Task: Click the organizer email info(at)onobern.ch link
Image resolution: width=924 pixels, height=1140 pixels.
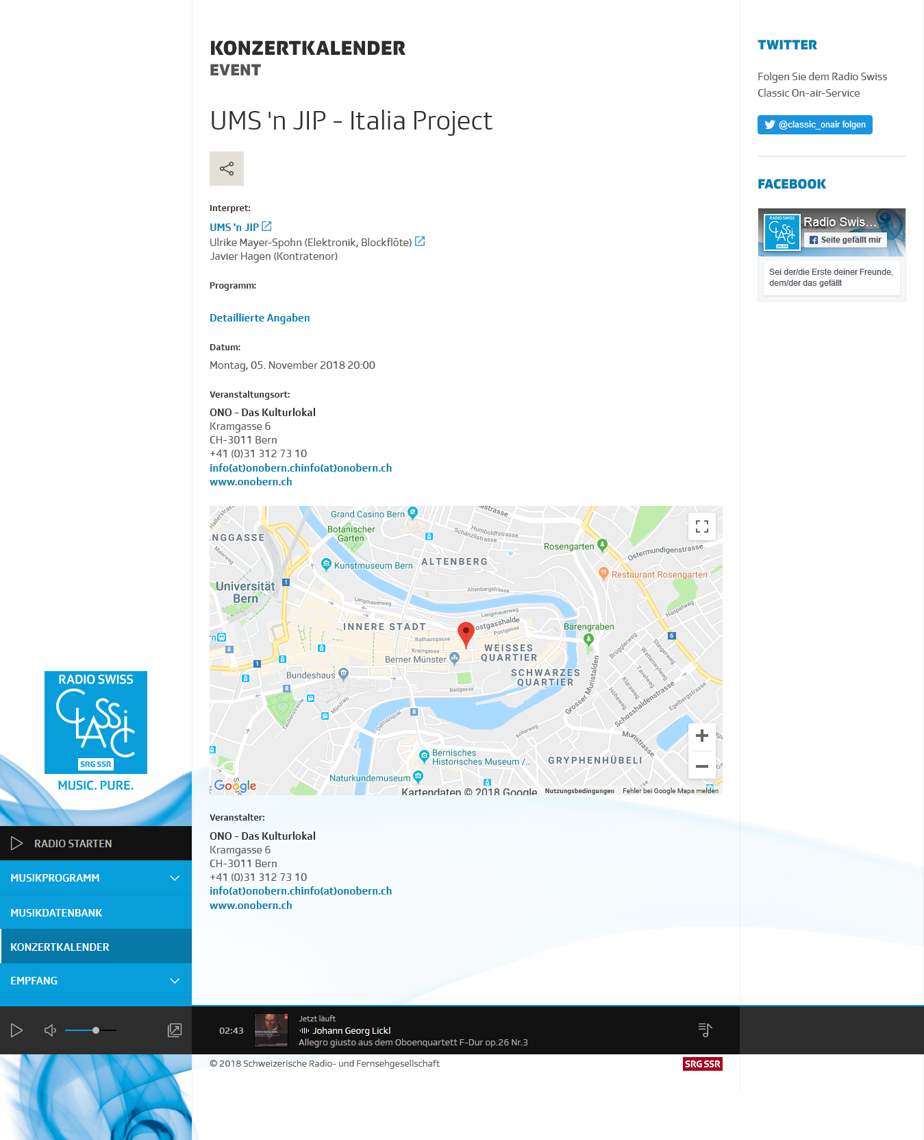Action: click(x=301, y=891)
